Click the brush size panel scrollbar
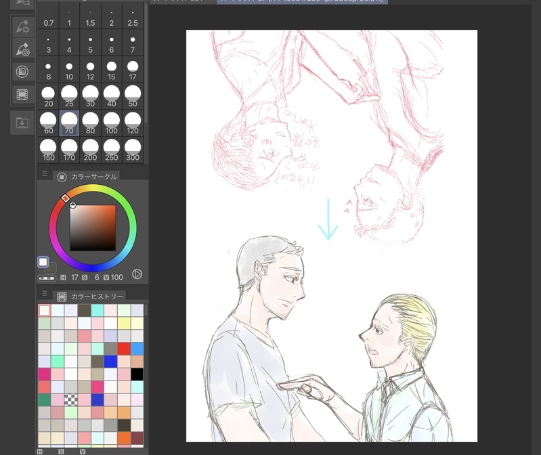The height and width of the screenshot is (455, 541). click(x=146, y=62)
